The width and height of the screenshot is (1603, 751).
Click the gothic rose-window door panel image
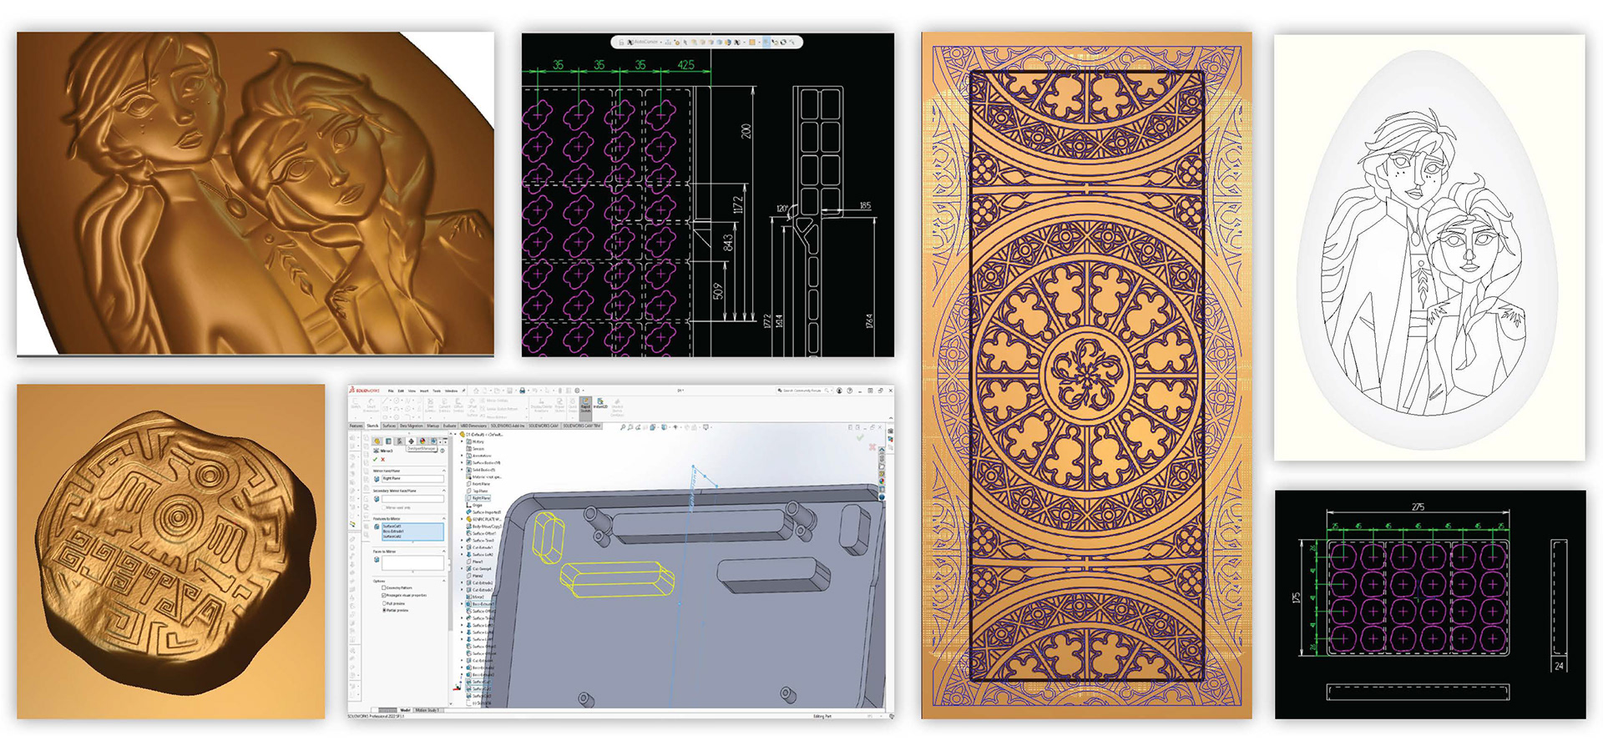1086,375
